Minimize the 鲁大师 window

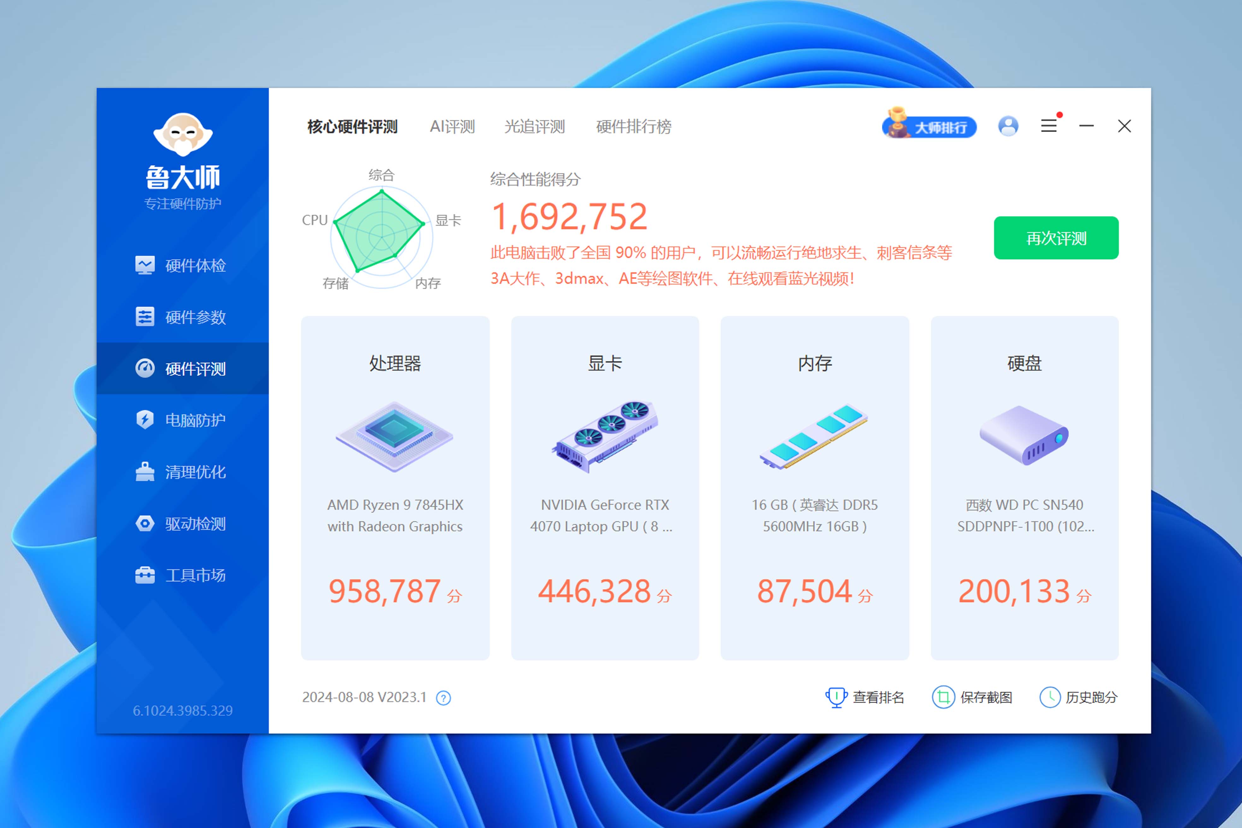(x=1086, y=126)
